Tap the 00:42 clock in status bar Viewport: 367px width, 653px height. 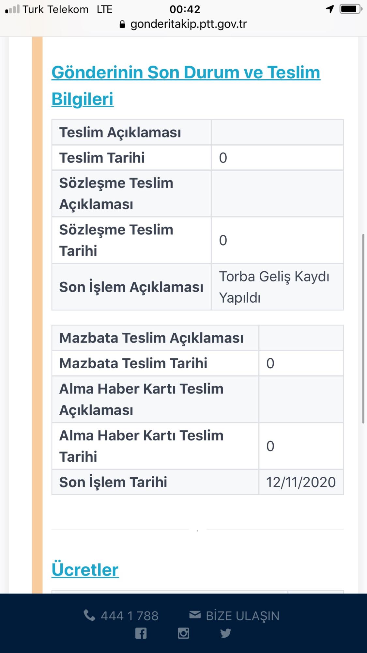(x=185, y=9)
